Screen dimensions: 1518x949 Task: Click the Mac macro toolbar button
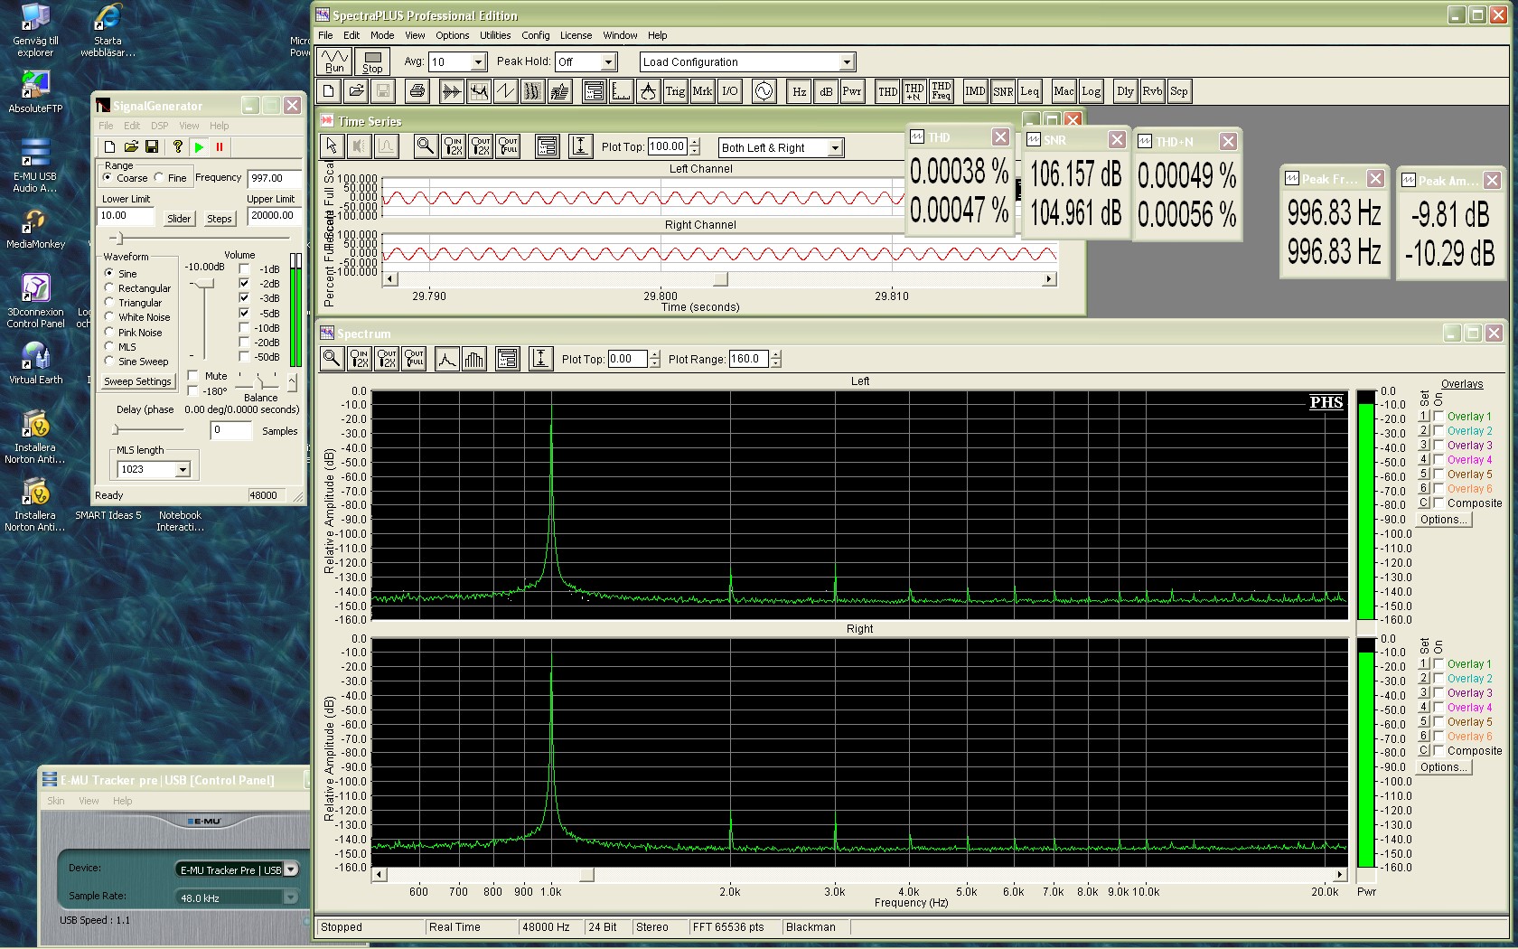tap(1064, 91)
